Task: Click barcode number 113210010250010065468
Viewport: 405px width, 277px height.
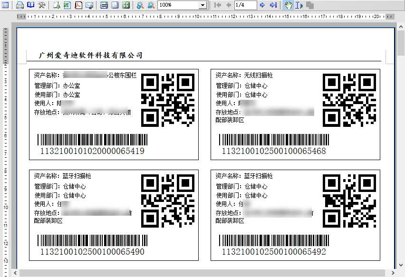Action: pyautogui.click(x=274, y=151)
